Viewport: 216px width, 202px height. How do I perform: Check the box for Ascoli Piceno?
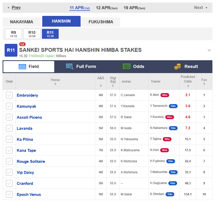click(x=9, y=117)
